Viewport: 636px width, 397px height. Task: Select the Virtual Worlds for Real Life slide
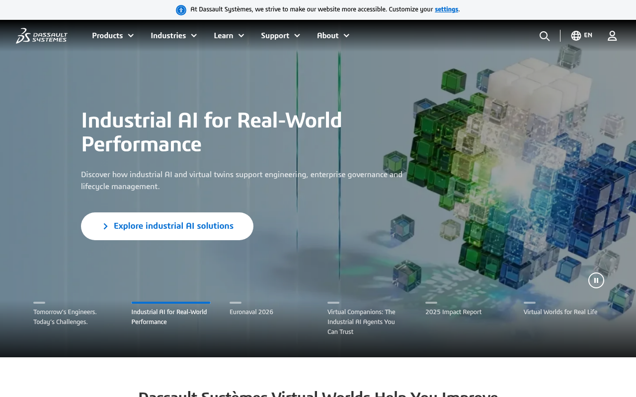tap(562, 309)
